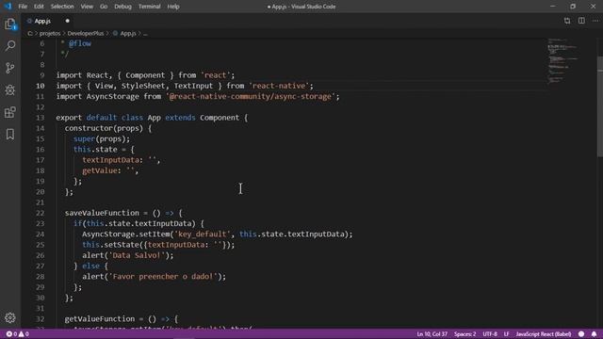Click 'else' keyword on line 27

point(90,266)
